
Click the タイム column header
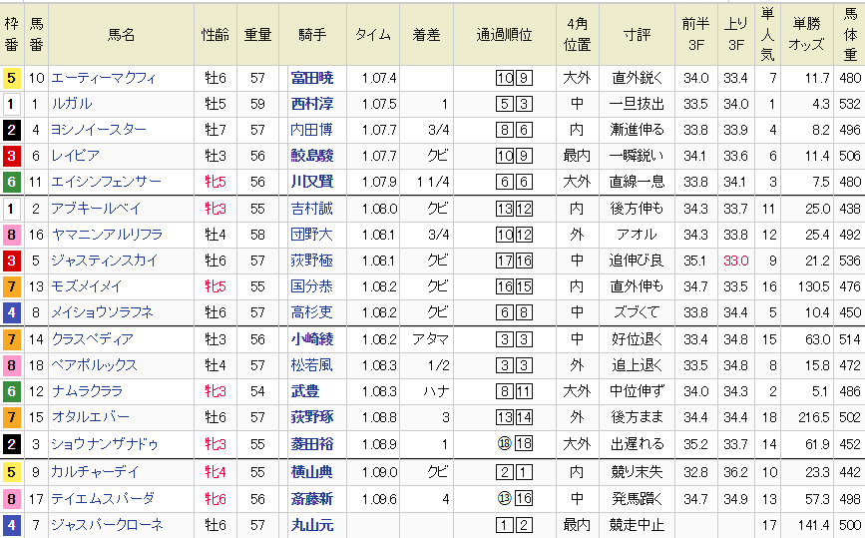pyautogui.click(x=372, y=34)
